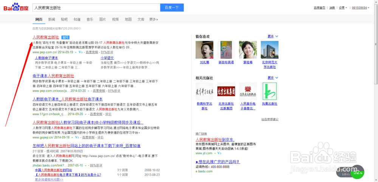Expand the 设置 dropdown menu
Image resolution: width=378 pixels, height=182 pixels.
pyautogui.click(x=343, y=8)
